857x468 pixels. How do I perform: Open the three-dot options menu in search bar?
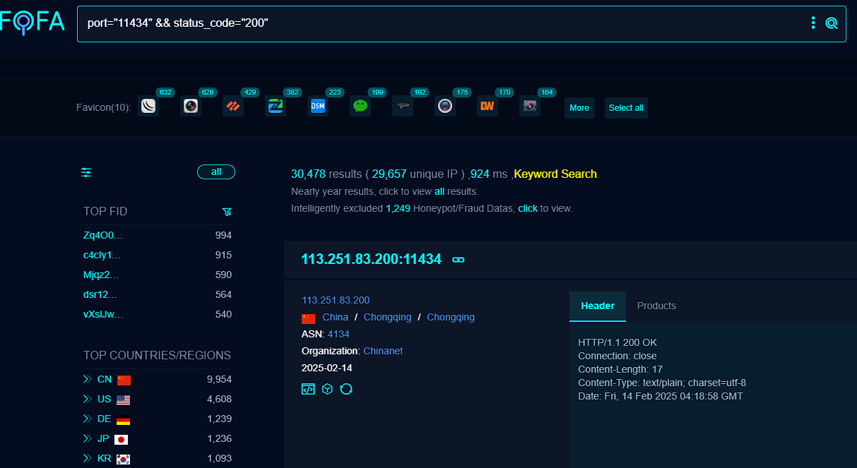pos(813,23)
